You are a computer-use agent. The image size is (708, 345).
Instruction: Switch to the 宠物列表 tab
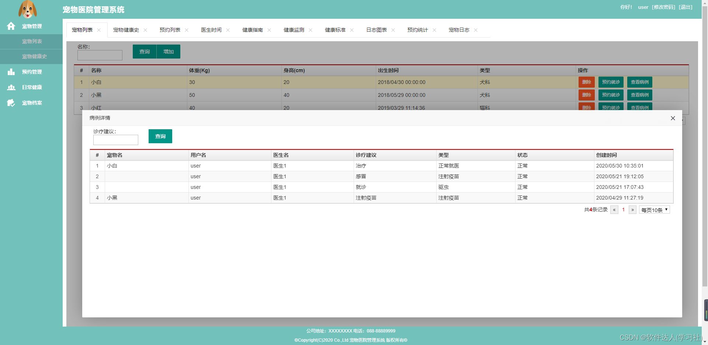[x=82, y=30]
